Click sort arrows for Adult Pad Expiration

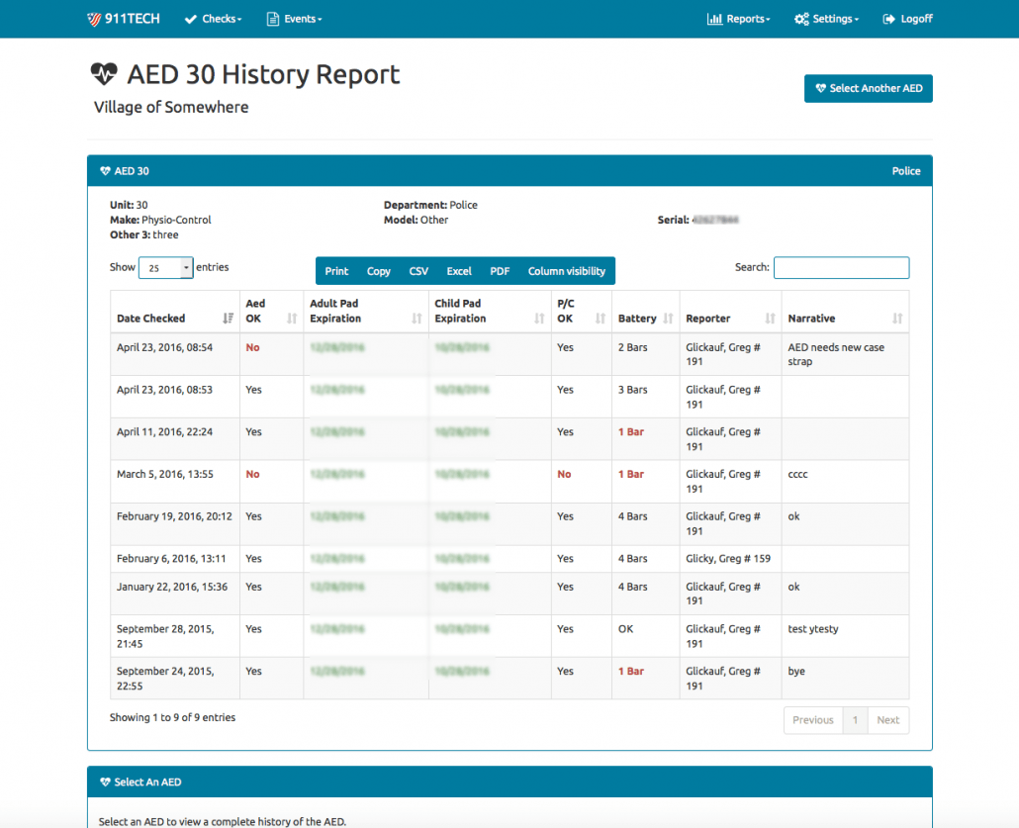(417, 319)
